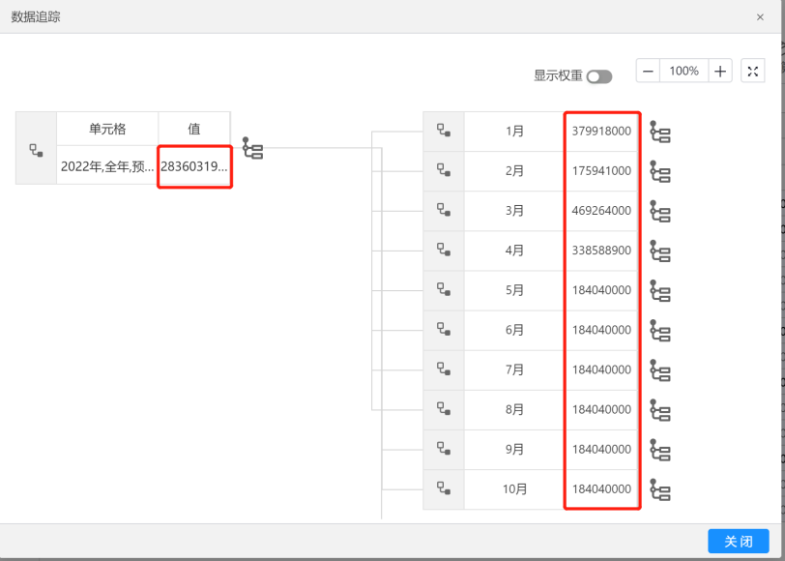
Task: Click the node icon left of 9月
Action: [x=444, y=449]
